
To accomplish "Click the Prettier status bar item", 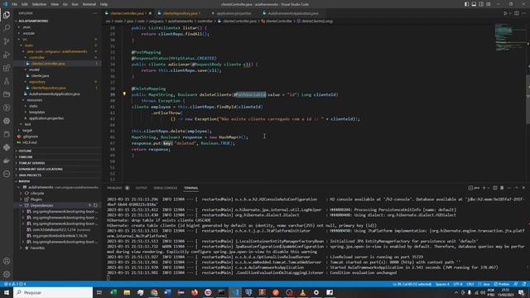I will tap(502, 284).
